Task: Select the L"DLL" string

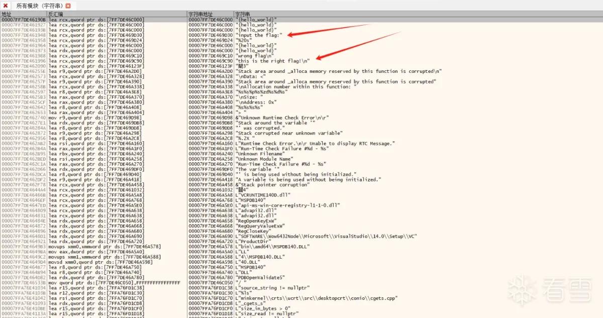Action: pos(243,272)
